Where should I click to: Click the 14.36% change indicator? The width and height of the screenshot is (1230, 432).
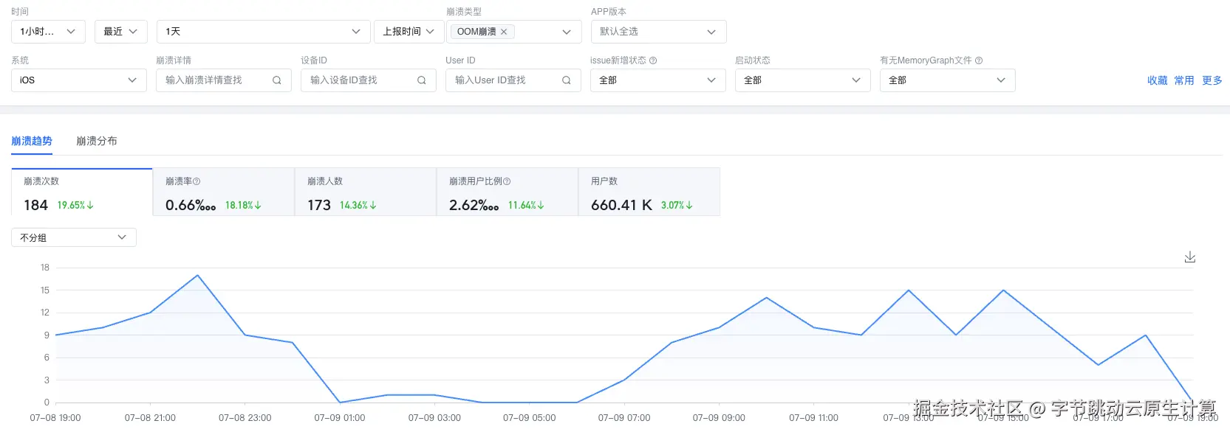[358, 206]
